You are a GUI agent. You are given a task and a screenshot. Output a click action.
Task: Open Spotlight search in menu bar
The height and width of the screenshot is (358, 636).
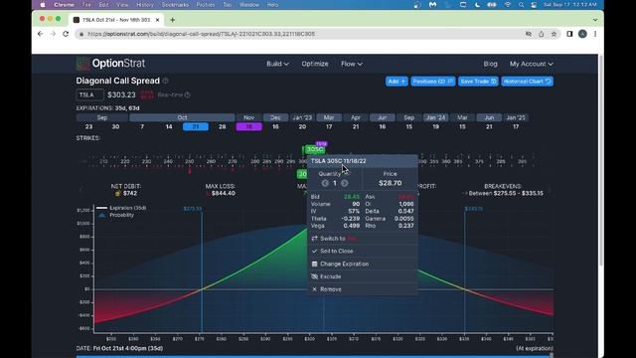pyautogui.click(x=521, y=5)
